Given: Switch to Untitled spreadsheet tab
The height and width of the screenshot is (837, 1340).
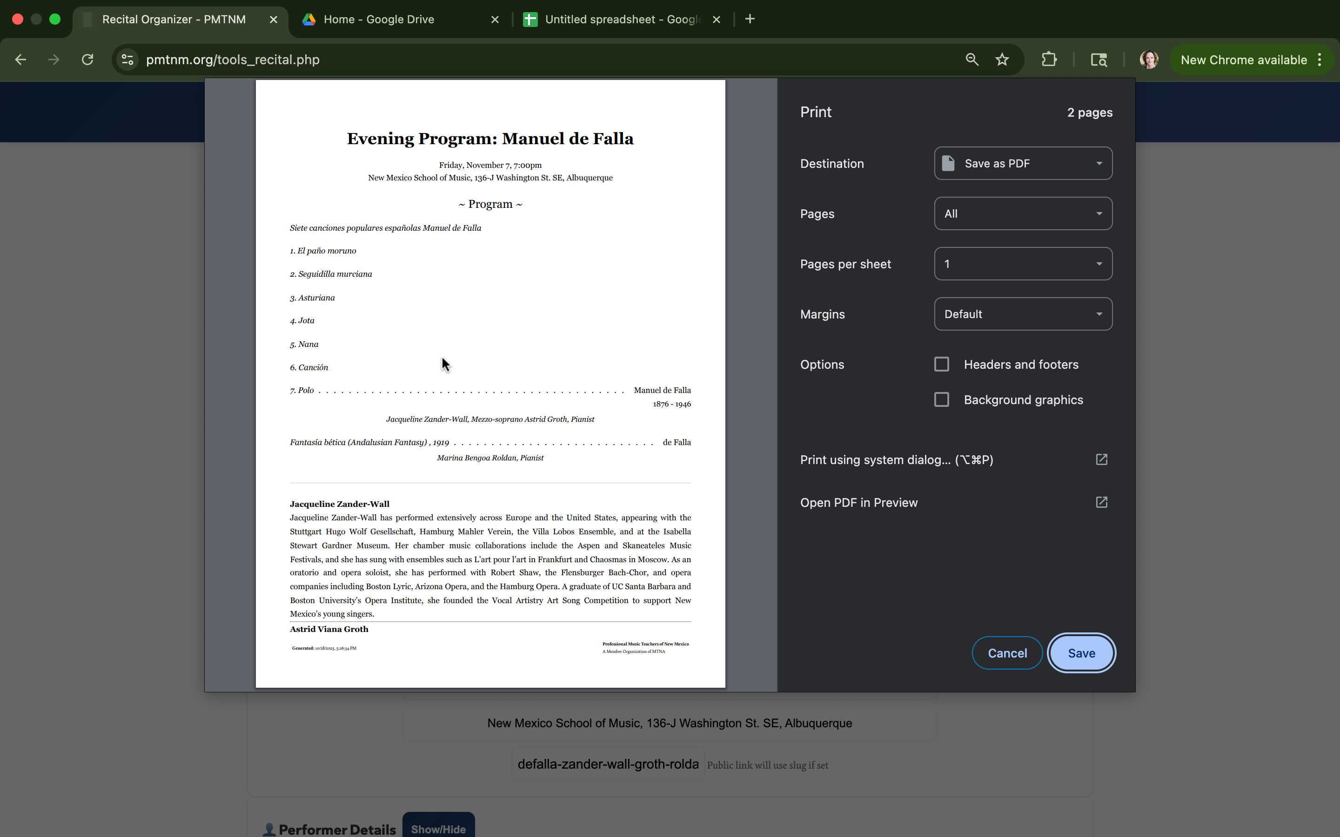Looking at the screenshot, I should pyautogui.click(x=620, y=20).
